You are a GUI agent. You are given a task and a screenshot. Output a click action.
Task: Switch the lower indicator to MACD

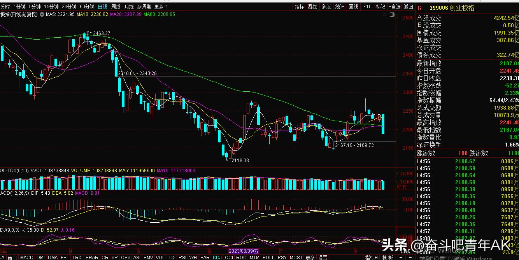(26, 257)
